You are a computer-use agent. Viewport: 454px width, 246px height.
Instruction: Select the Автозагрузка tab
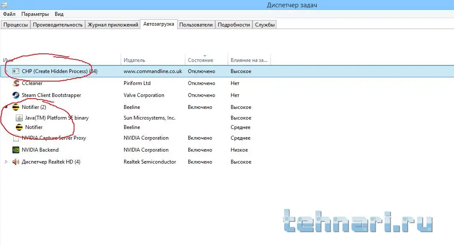tap(159, 24)
